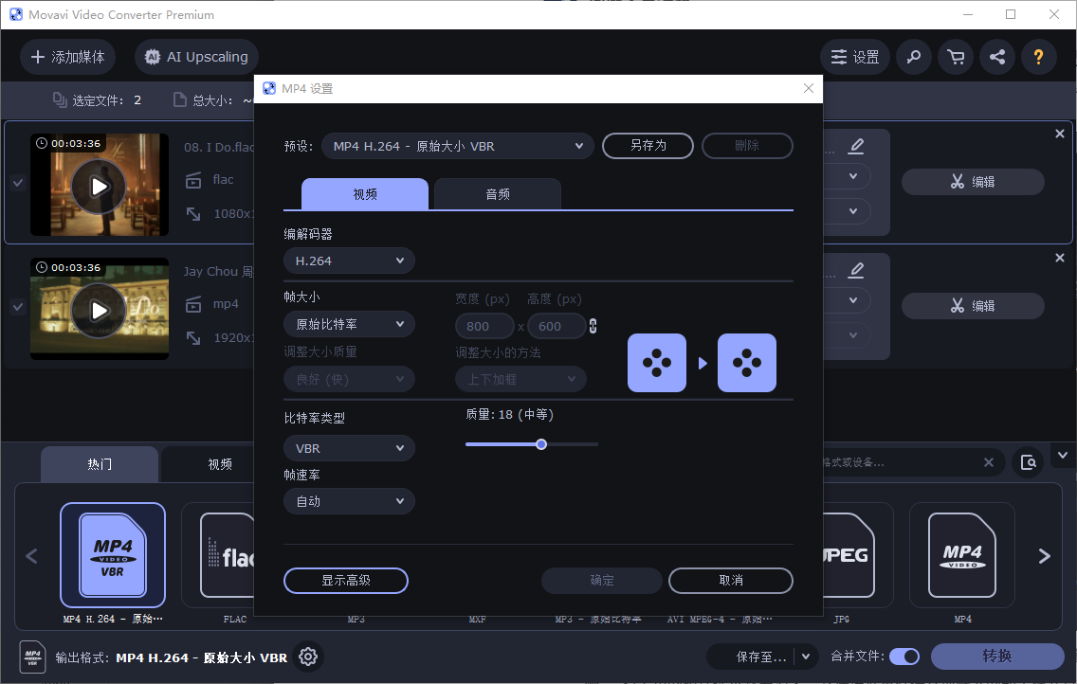
Task: Uncheck the first file in the list
Action: point(16,184)
